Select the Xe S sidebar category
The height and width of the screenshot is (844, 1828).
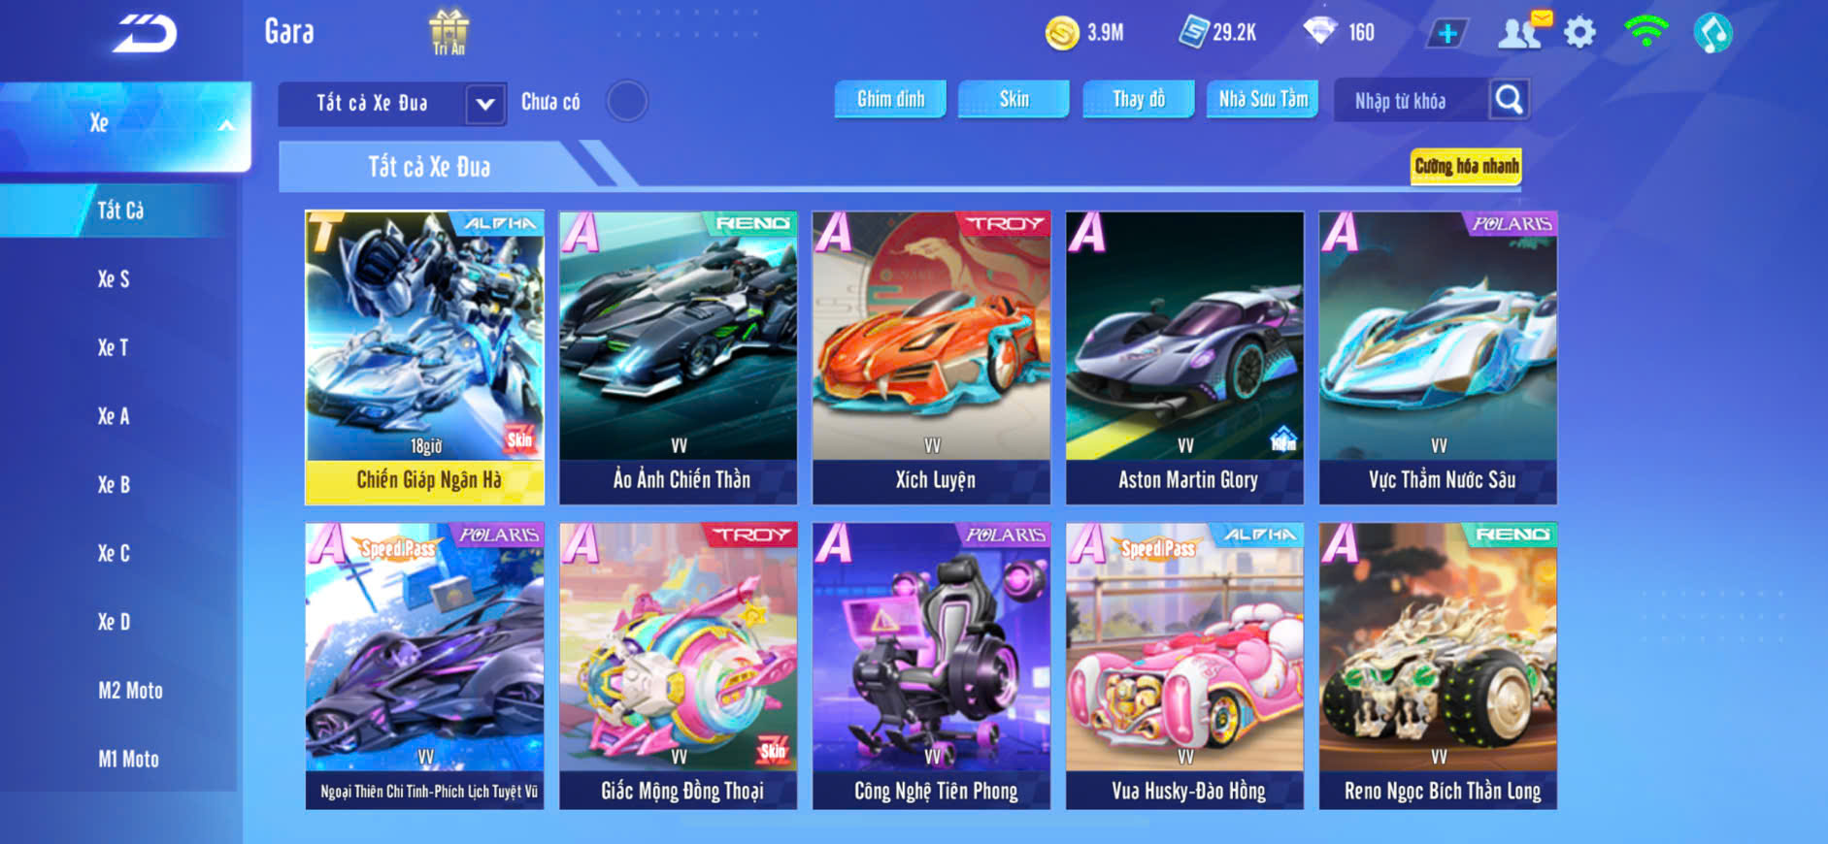(x=114, y=279)
